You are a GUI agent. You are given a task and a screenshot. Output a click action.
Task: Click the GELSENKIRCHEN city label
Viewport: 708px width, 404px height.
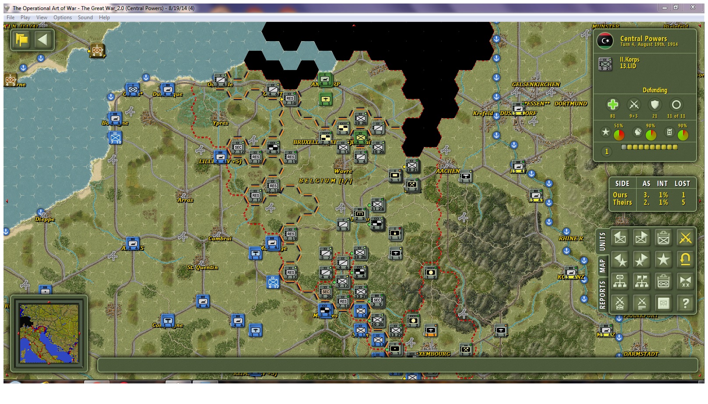536,84
